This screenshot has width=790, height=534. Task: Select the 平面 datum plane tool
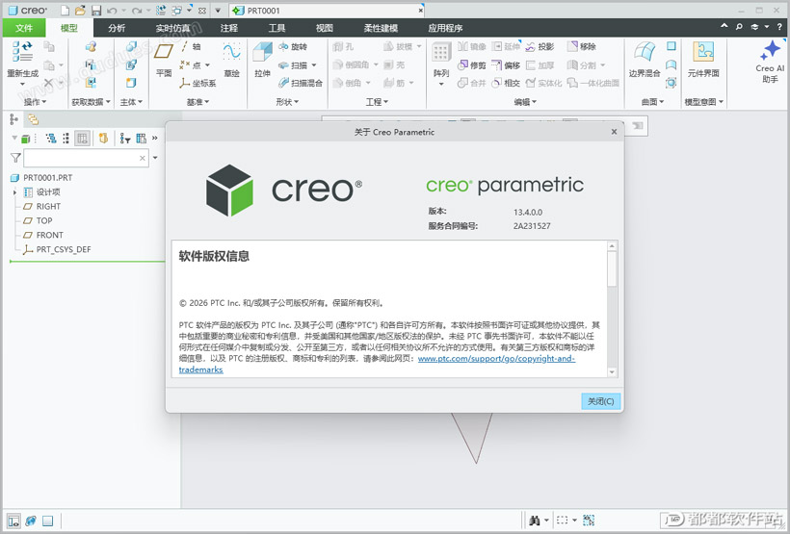[x=164, y=59]
